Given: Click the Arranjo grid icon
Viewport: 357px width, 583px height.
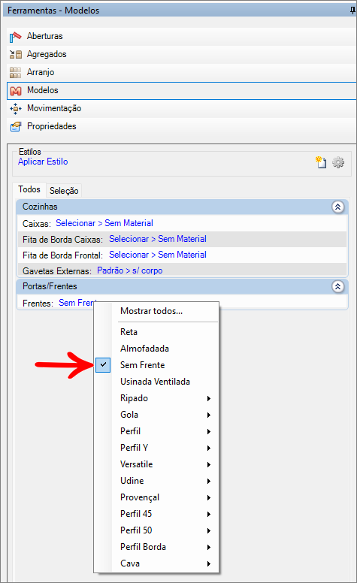Looking at the screenshot, I should click(16, 72).
